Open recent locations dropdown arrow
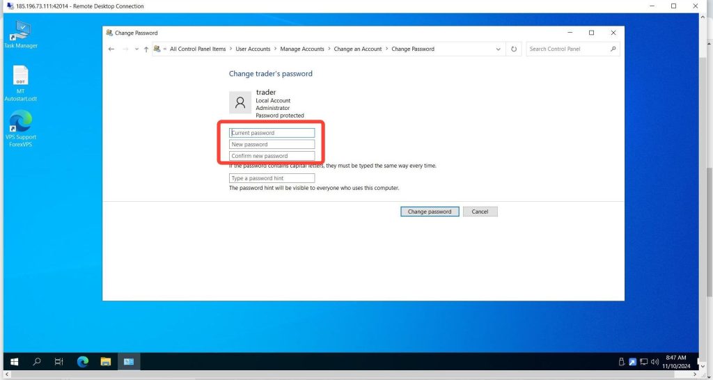The height and width of the screenshot is (380, 713). [x=136, y=49]
